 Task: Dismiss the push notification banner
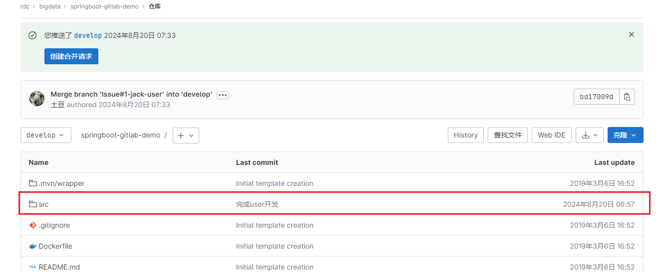pos(632,34)
